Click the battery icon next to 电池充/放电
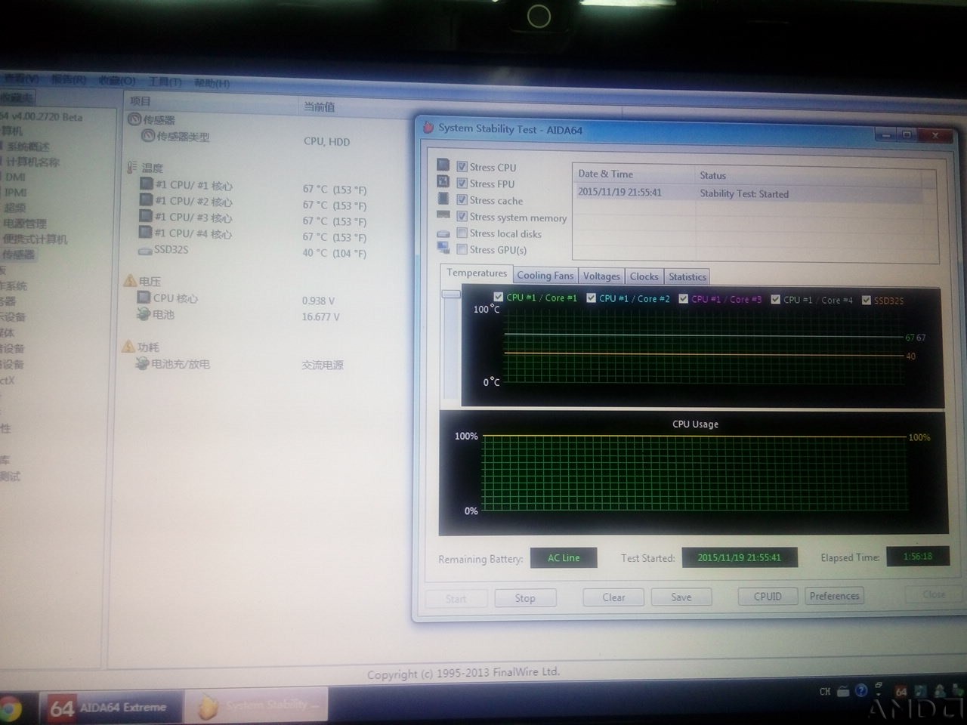Screen dimensions: 967x725 pyautogui.click(x=142, y=363)
